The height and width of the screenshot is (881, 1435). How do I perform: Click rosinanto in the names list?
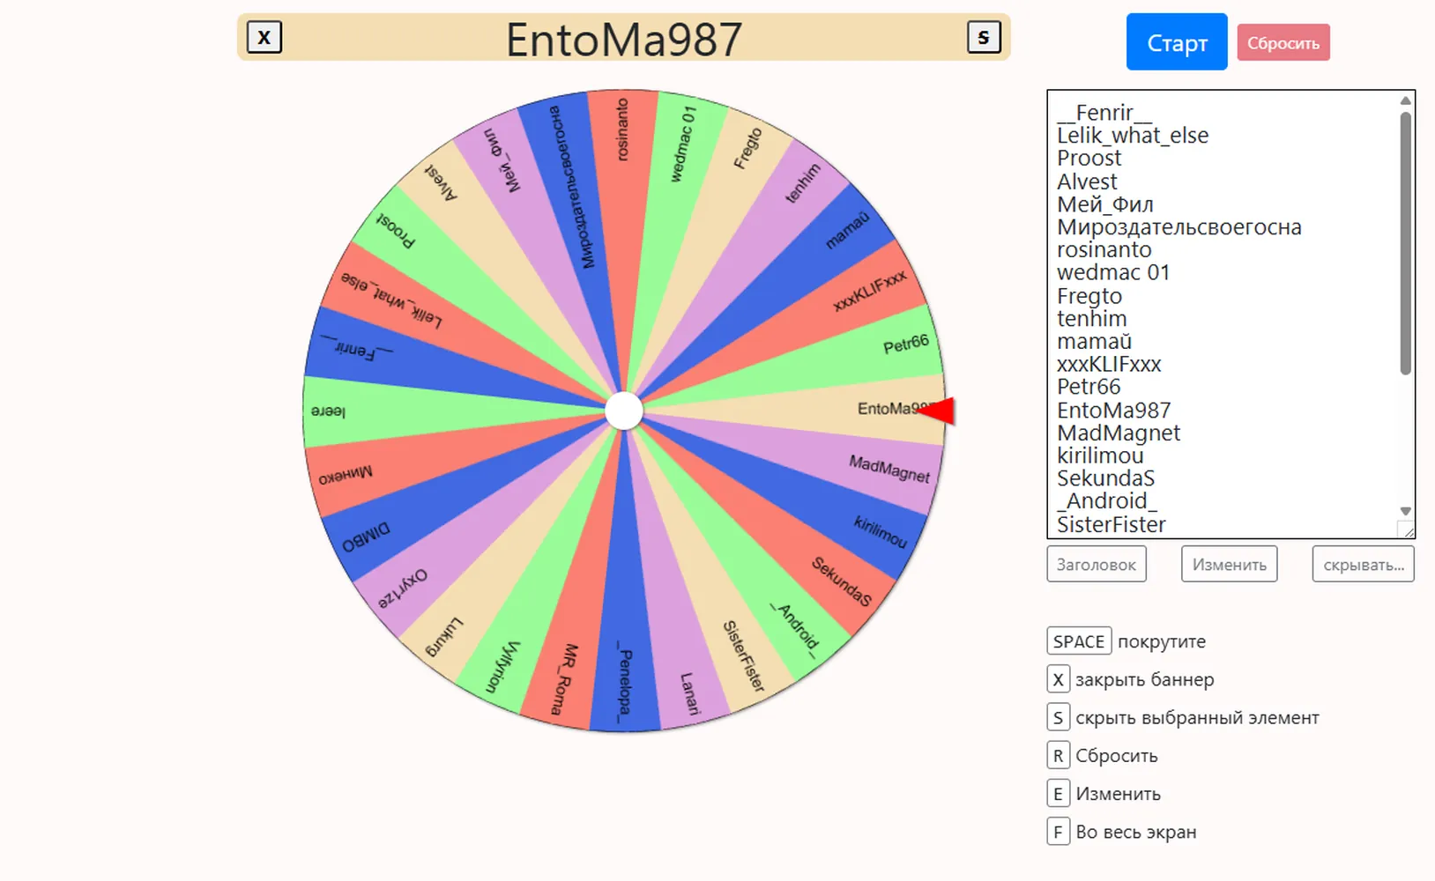(x=1104, y=250)
